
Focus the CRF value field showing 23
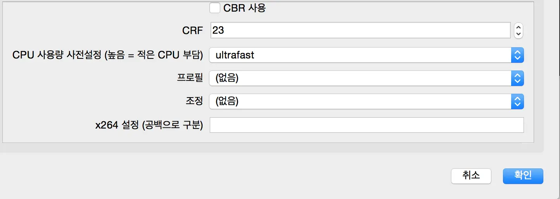point(361,30)
